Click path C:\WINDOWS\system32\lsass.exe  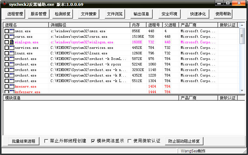(79, 53)
